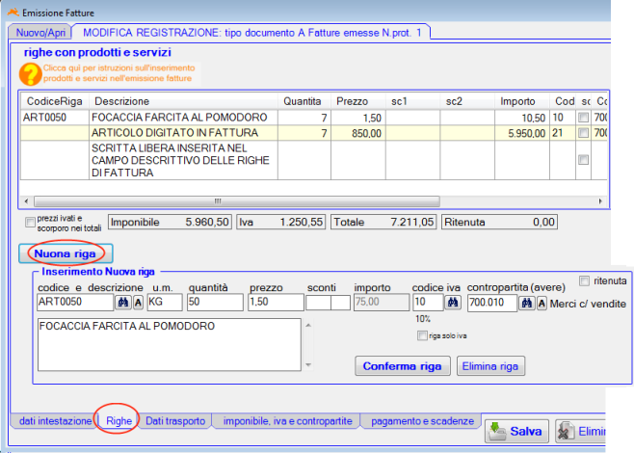The height and width of the screenshot is (453, 634).
Task: Click the Descrizione column header
Action: 183,101
